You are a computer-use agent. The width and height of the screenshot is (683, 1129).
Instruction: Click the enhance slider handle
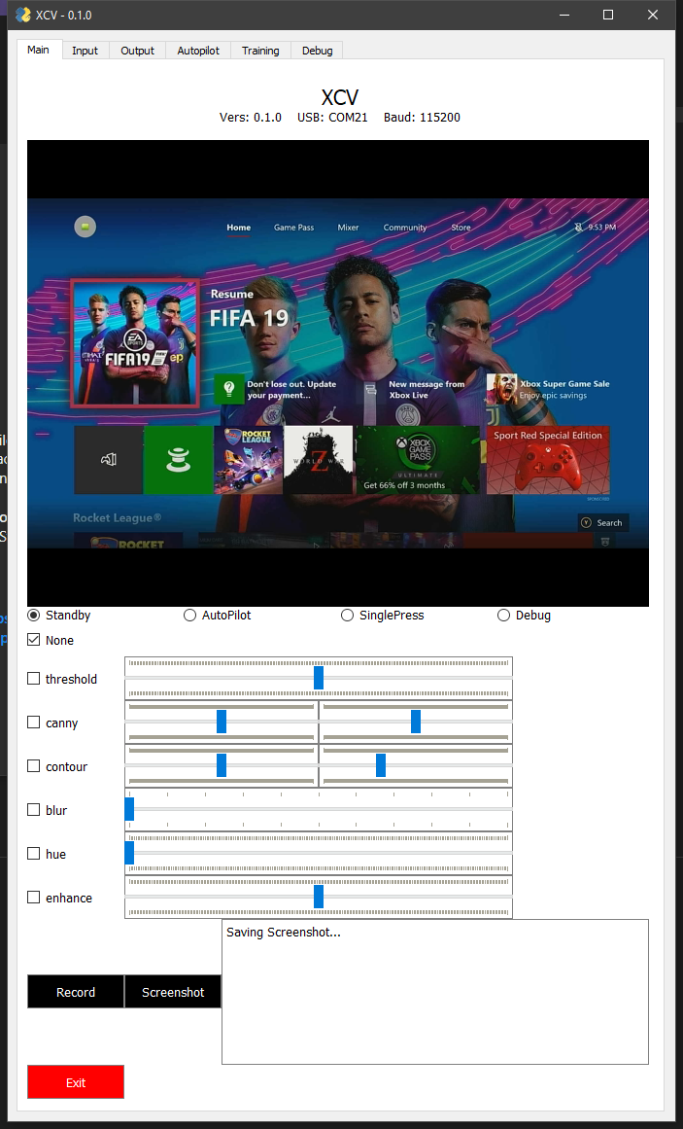pyautogui.click(x=319, y=897)
